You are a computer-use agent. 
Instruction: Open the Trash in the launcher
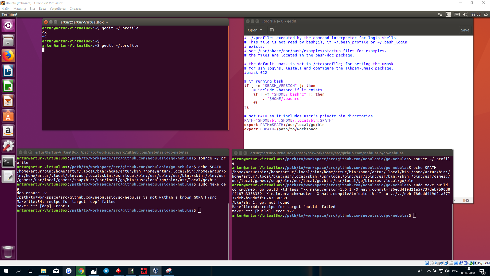click(x=8, y=252)
